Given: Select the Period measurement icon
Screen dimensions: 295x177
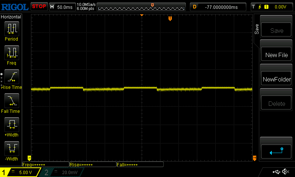Looking at the screenshot, I should [11, 29].
